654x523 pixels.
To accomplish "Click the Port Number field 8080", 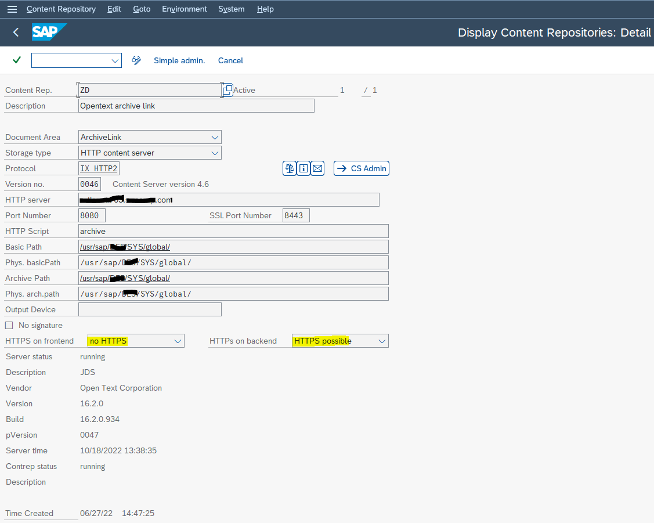I will pos(92,215).
